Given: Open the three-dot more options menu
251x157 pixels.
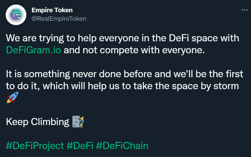Looking at the screenshot, I should 245,10.
